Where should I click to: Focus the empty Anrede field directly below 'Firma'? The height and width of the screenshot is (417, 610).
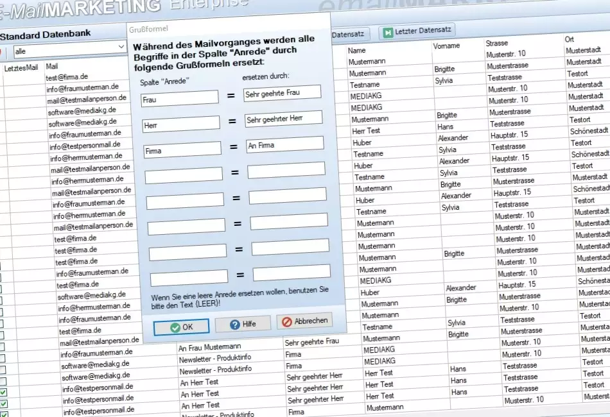[184, 176]
